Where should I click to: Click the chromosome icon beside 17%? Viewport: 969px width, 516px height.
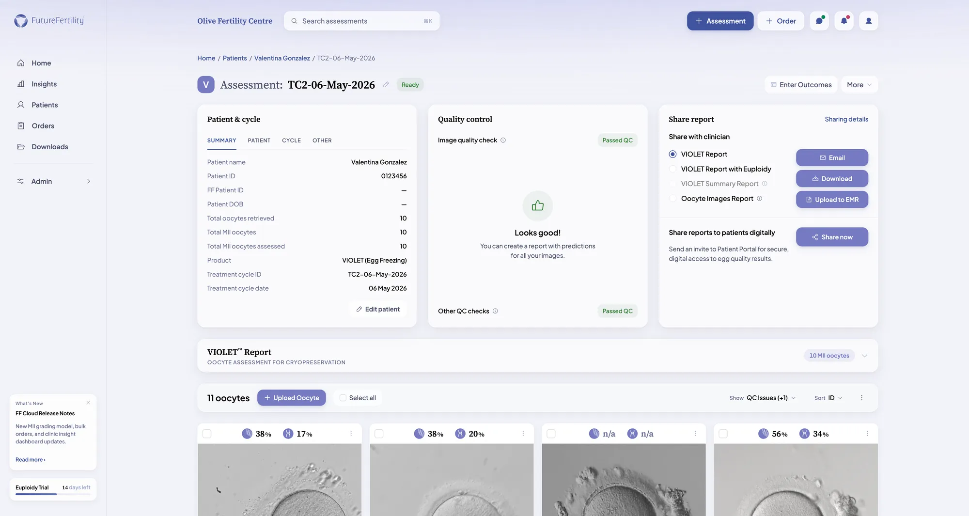tap(288, 434)
